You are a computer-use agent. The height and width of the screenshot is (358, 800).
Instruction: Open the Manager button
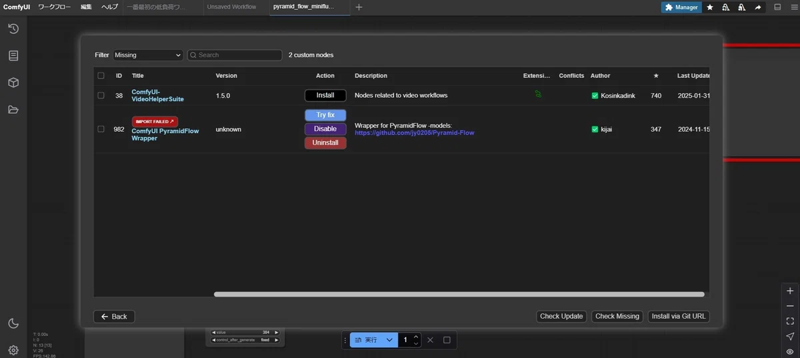(681, 7)
